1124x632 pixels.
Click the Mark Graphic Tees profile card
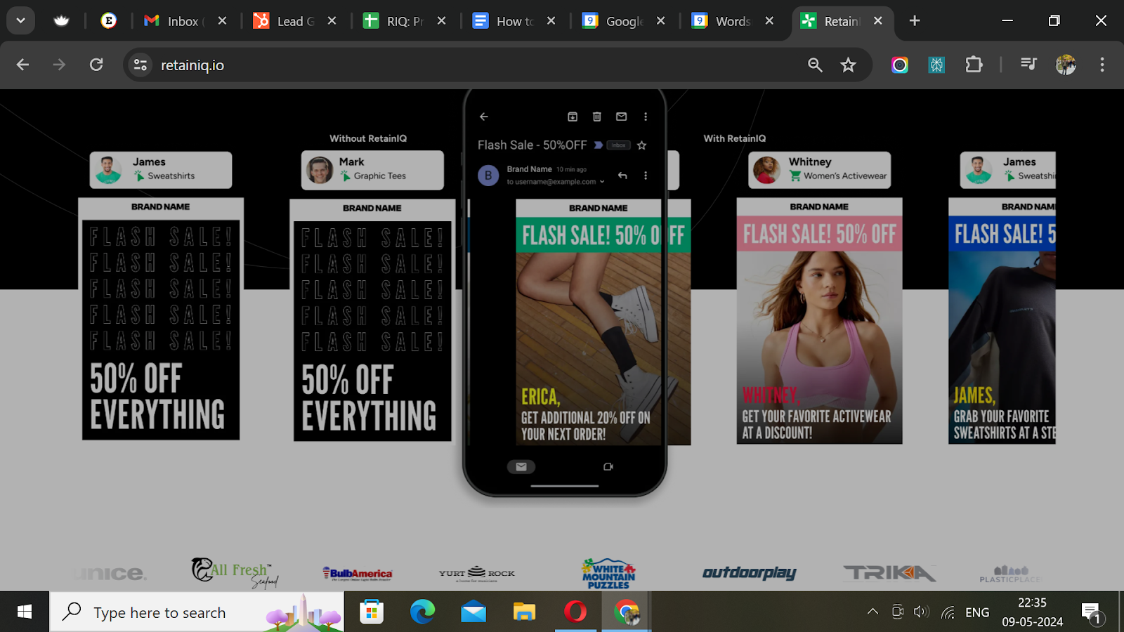coord(372,170)
